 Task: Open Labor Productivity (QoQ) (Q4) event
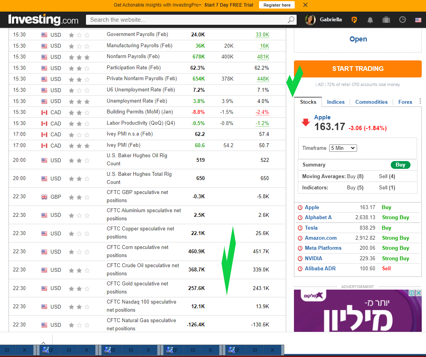[x=141, y=123]
